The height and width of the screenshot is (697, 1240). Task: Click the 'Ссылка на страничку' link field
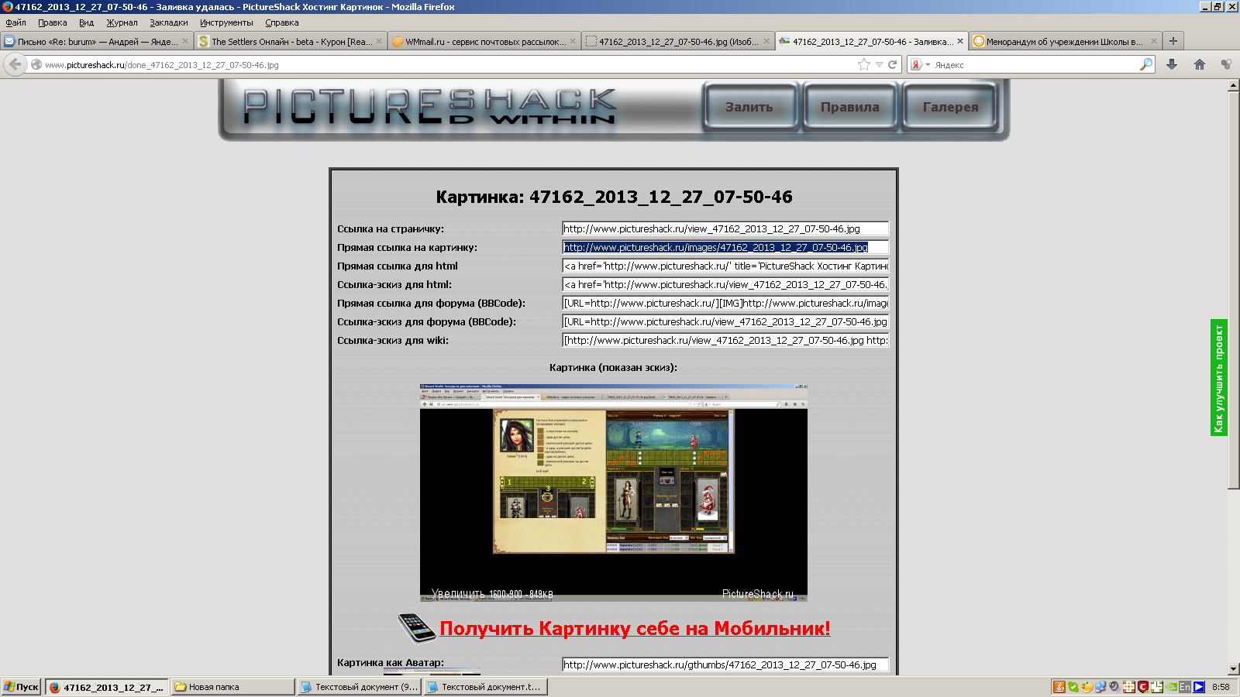[725, 228]
